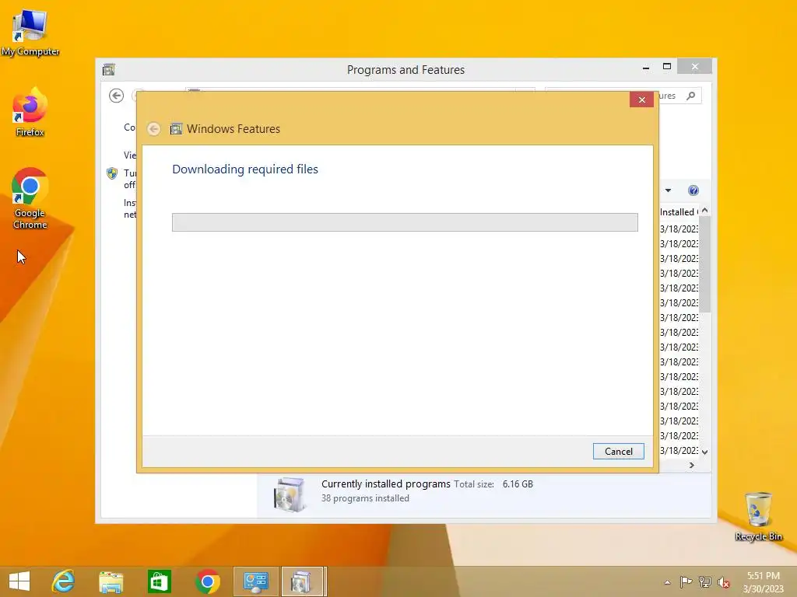Click the back arrow in Windows Features

pos(153,129)
